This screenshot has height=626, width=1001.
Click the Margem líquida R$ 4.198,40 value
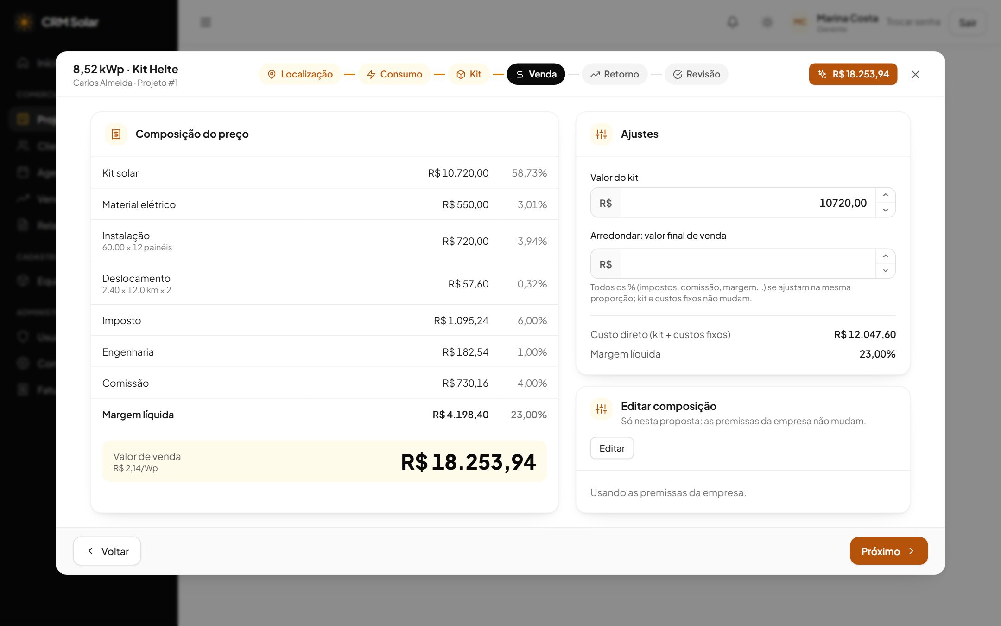pos(460,415)
